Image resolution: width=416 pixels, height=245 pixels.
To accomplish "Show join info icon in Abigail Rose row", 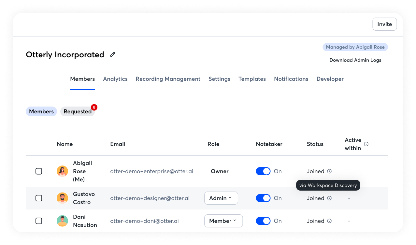I will point(329,171).
